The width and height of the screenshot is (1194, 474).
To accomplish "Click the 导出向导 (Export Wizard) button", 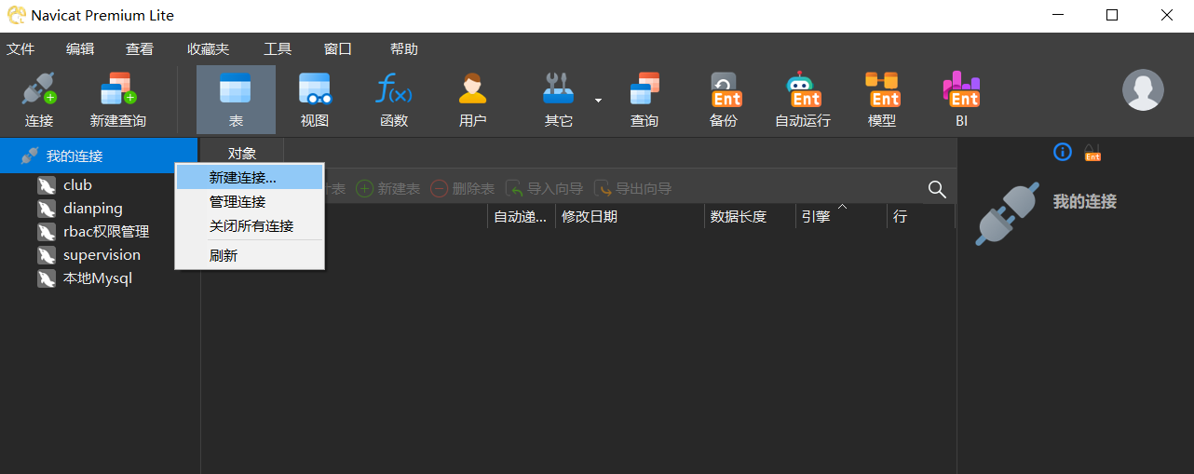I will (x=633, y=189).
